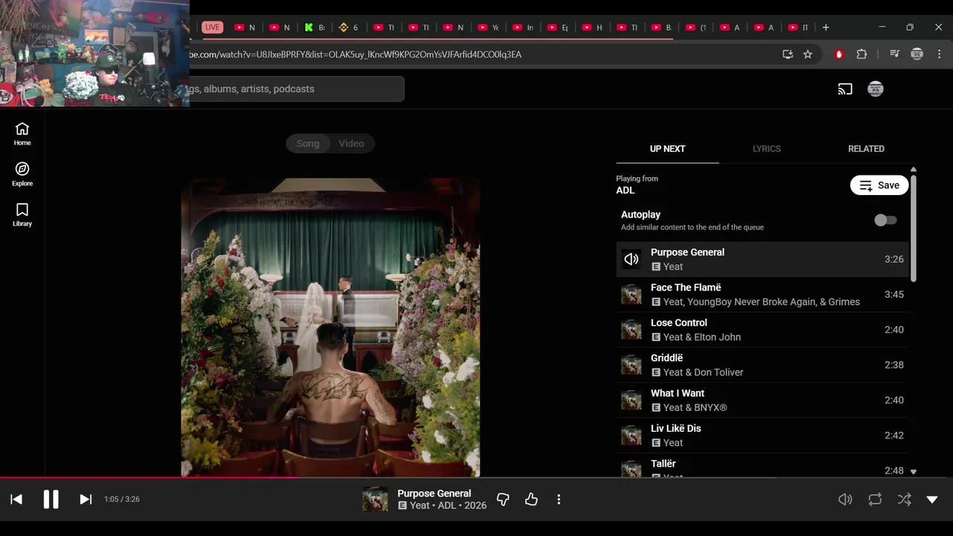953x536 pixels.
Task: Open artist link Yeat & Elton John
Action: coord(702,337)
